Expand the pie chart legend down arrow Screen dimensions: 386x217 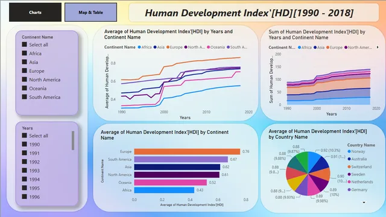tap(364, 203)
